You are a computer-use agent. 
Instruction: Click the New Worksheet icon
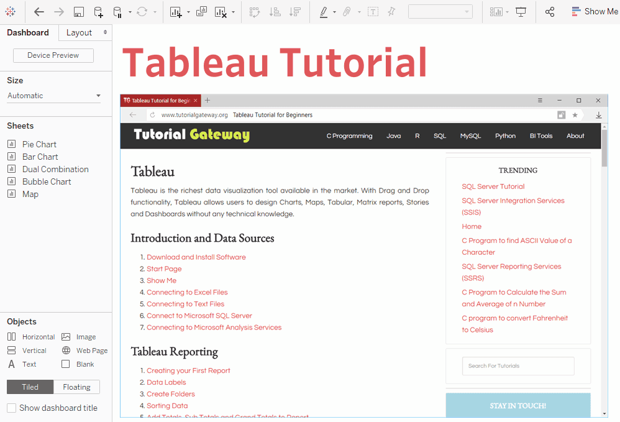(x=176, y=12)
